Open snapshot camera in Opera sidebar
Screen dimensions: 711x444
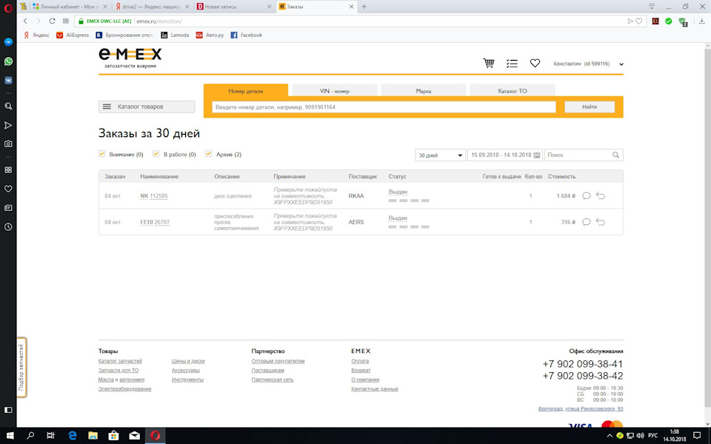coord(8,144)
